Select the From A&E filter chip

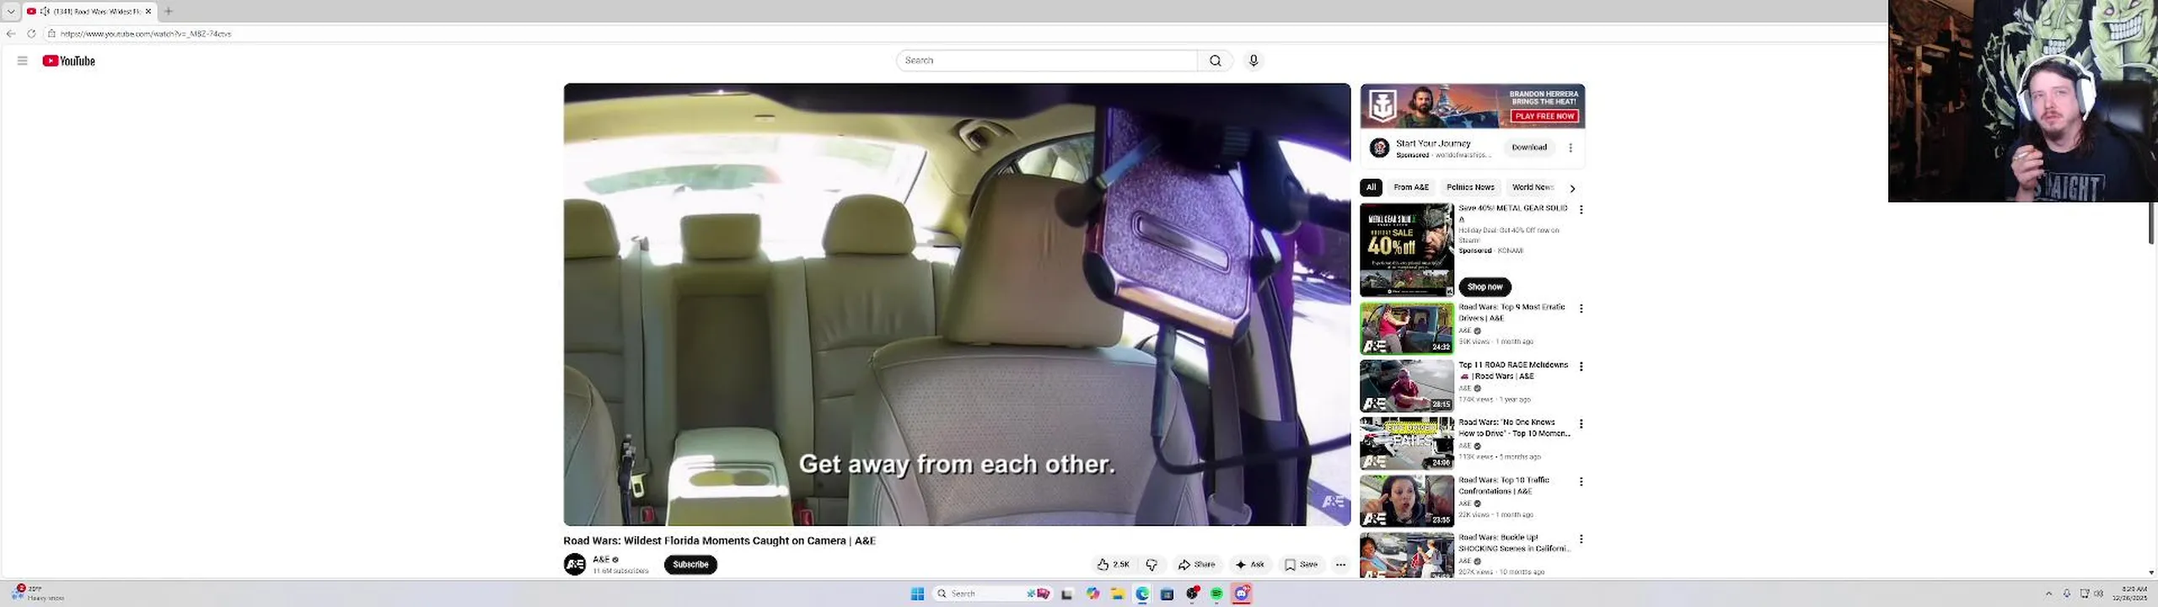click(x=1411, y=187)
